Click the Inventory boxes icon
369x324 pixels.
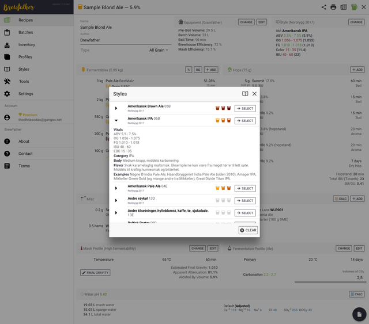(x=7, y=45)
